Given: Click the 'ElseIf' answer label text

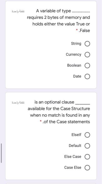Looking at the screenshot, I should pos(76,135).
